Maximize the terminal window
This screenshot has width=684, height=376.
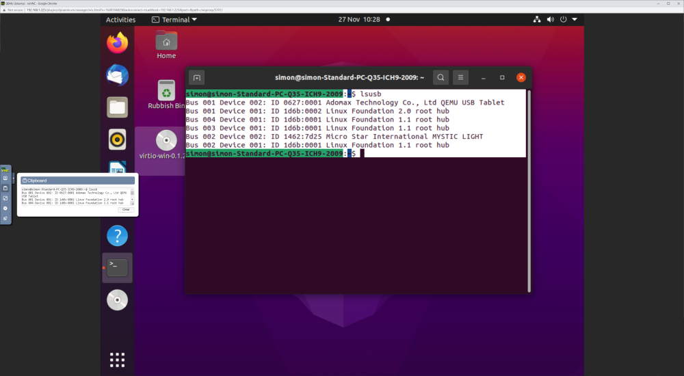502,78
